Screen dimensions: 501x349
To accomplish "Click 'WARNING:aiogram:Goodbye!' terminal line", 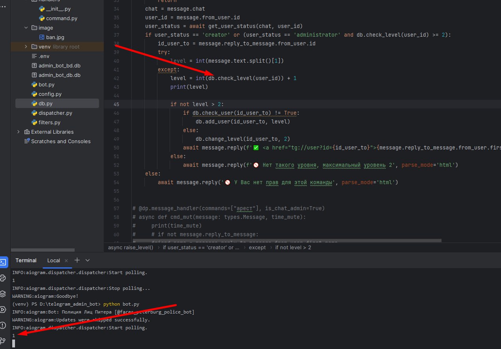I will coord(45,296).
